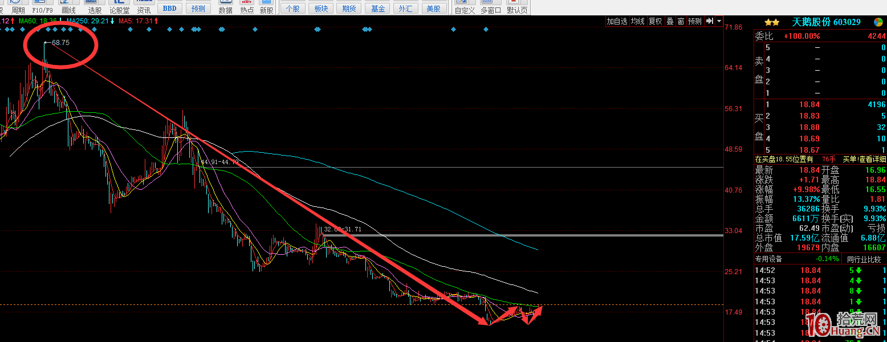Click the collapse-right arrow icon on chart toolbar
This screenshot has height=342, width=887.
coord(710,21)
